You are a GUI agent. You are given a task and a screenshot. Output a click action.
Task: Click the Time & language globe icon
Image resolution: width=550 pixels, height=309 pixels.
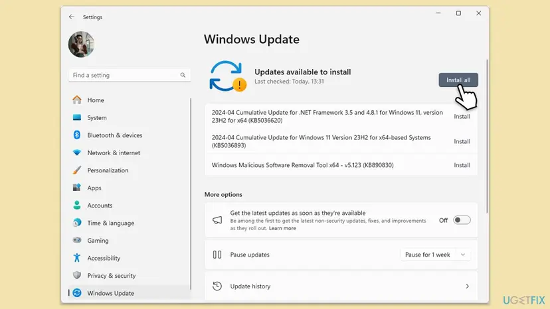(77, 222)
